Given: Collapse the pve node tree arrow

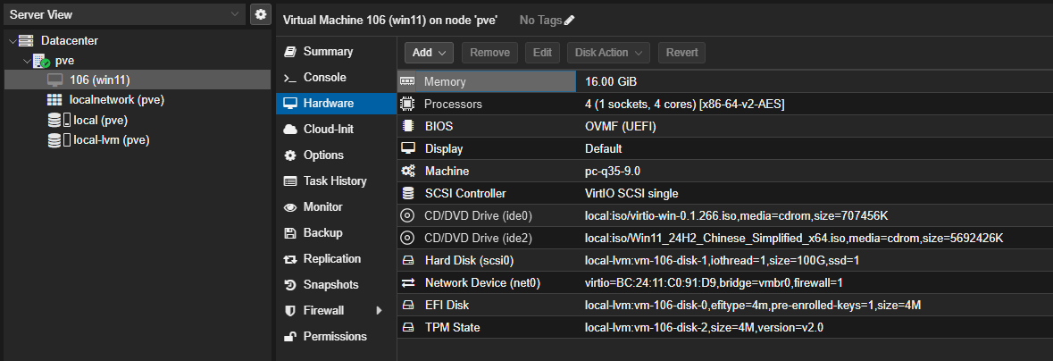Looking at the screenshot, I should [27, 61].
